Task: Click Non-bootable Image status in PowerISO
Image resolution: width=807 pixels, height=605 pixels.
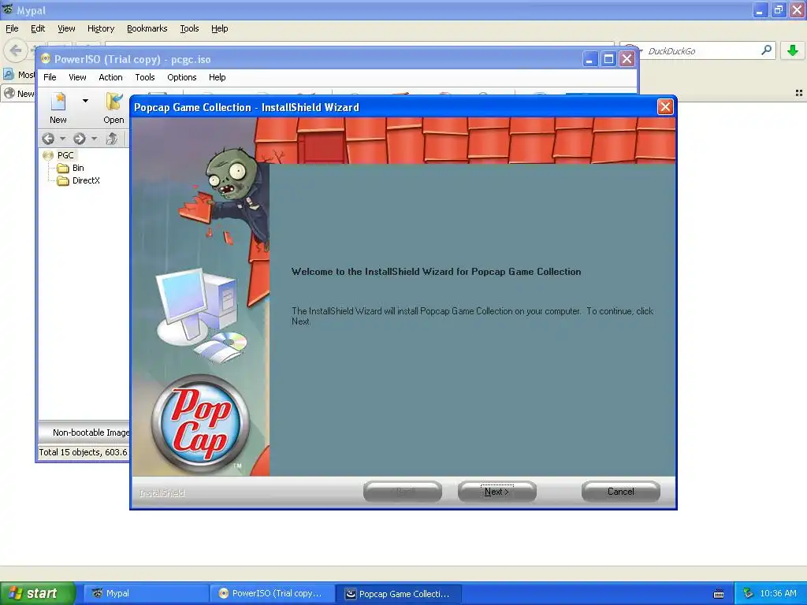Action: (91, 432)
